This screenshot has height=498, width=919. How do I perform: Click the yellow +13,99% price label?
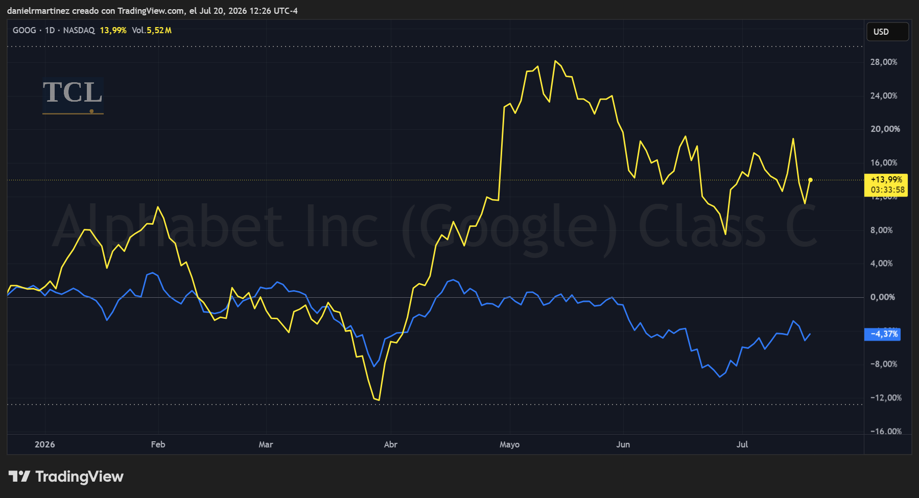click(886, 184)
